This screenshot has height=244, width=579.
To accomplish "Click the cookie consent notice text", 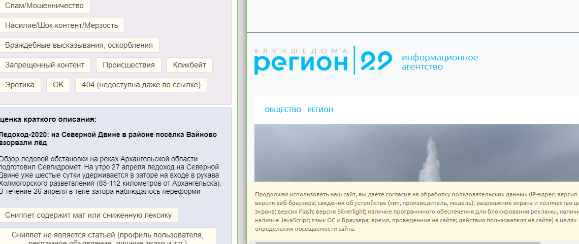I will (416, 212).
